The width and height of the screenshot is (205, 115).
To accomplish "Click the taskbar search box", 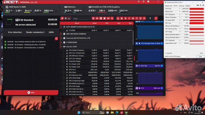I will click(x=93, y=113).
